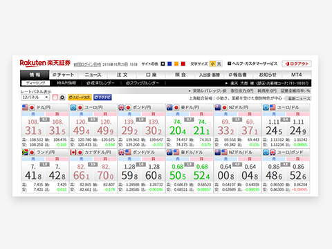Choose the orange site color swatch

coord(176,64)
